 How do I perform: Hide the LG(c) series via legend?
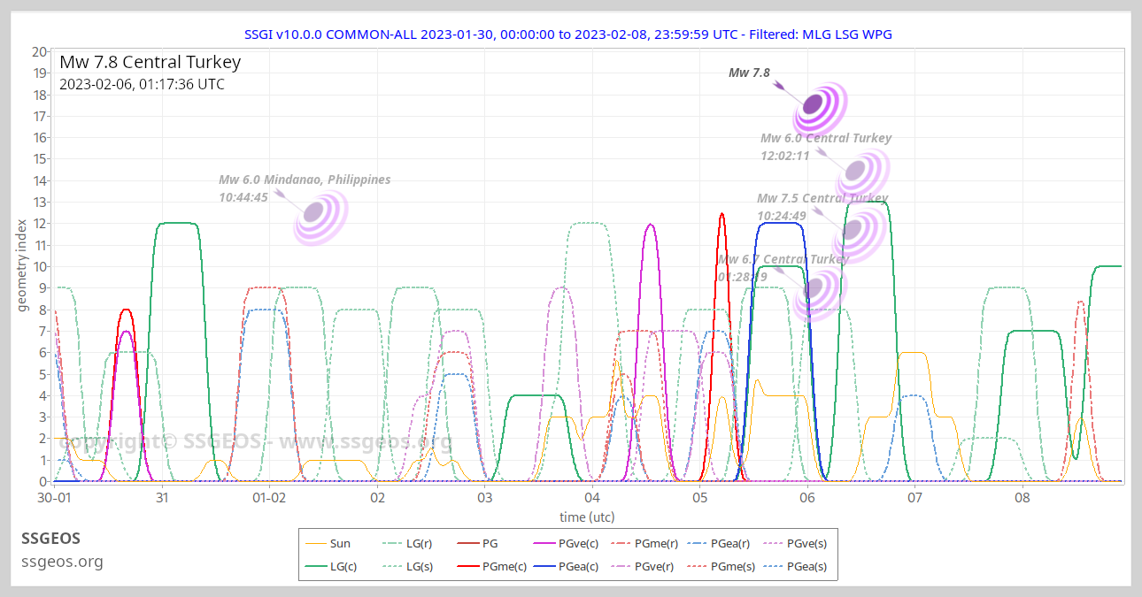pos(331,566)
